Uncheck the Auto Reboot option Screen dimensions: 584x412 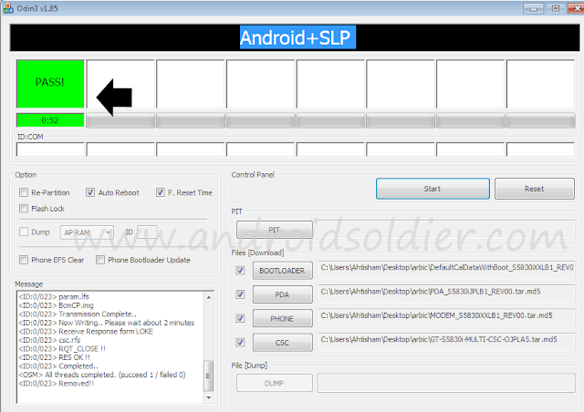click(x=90, y=192)
